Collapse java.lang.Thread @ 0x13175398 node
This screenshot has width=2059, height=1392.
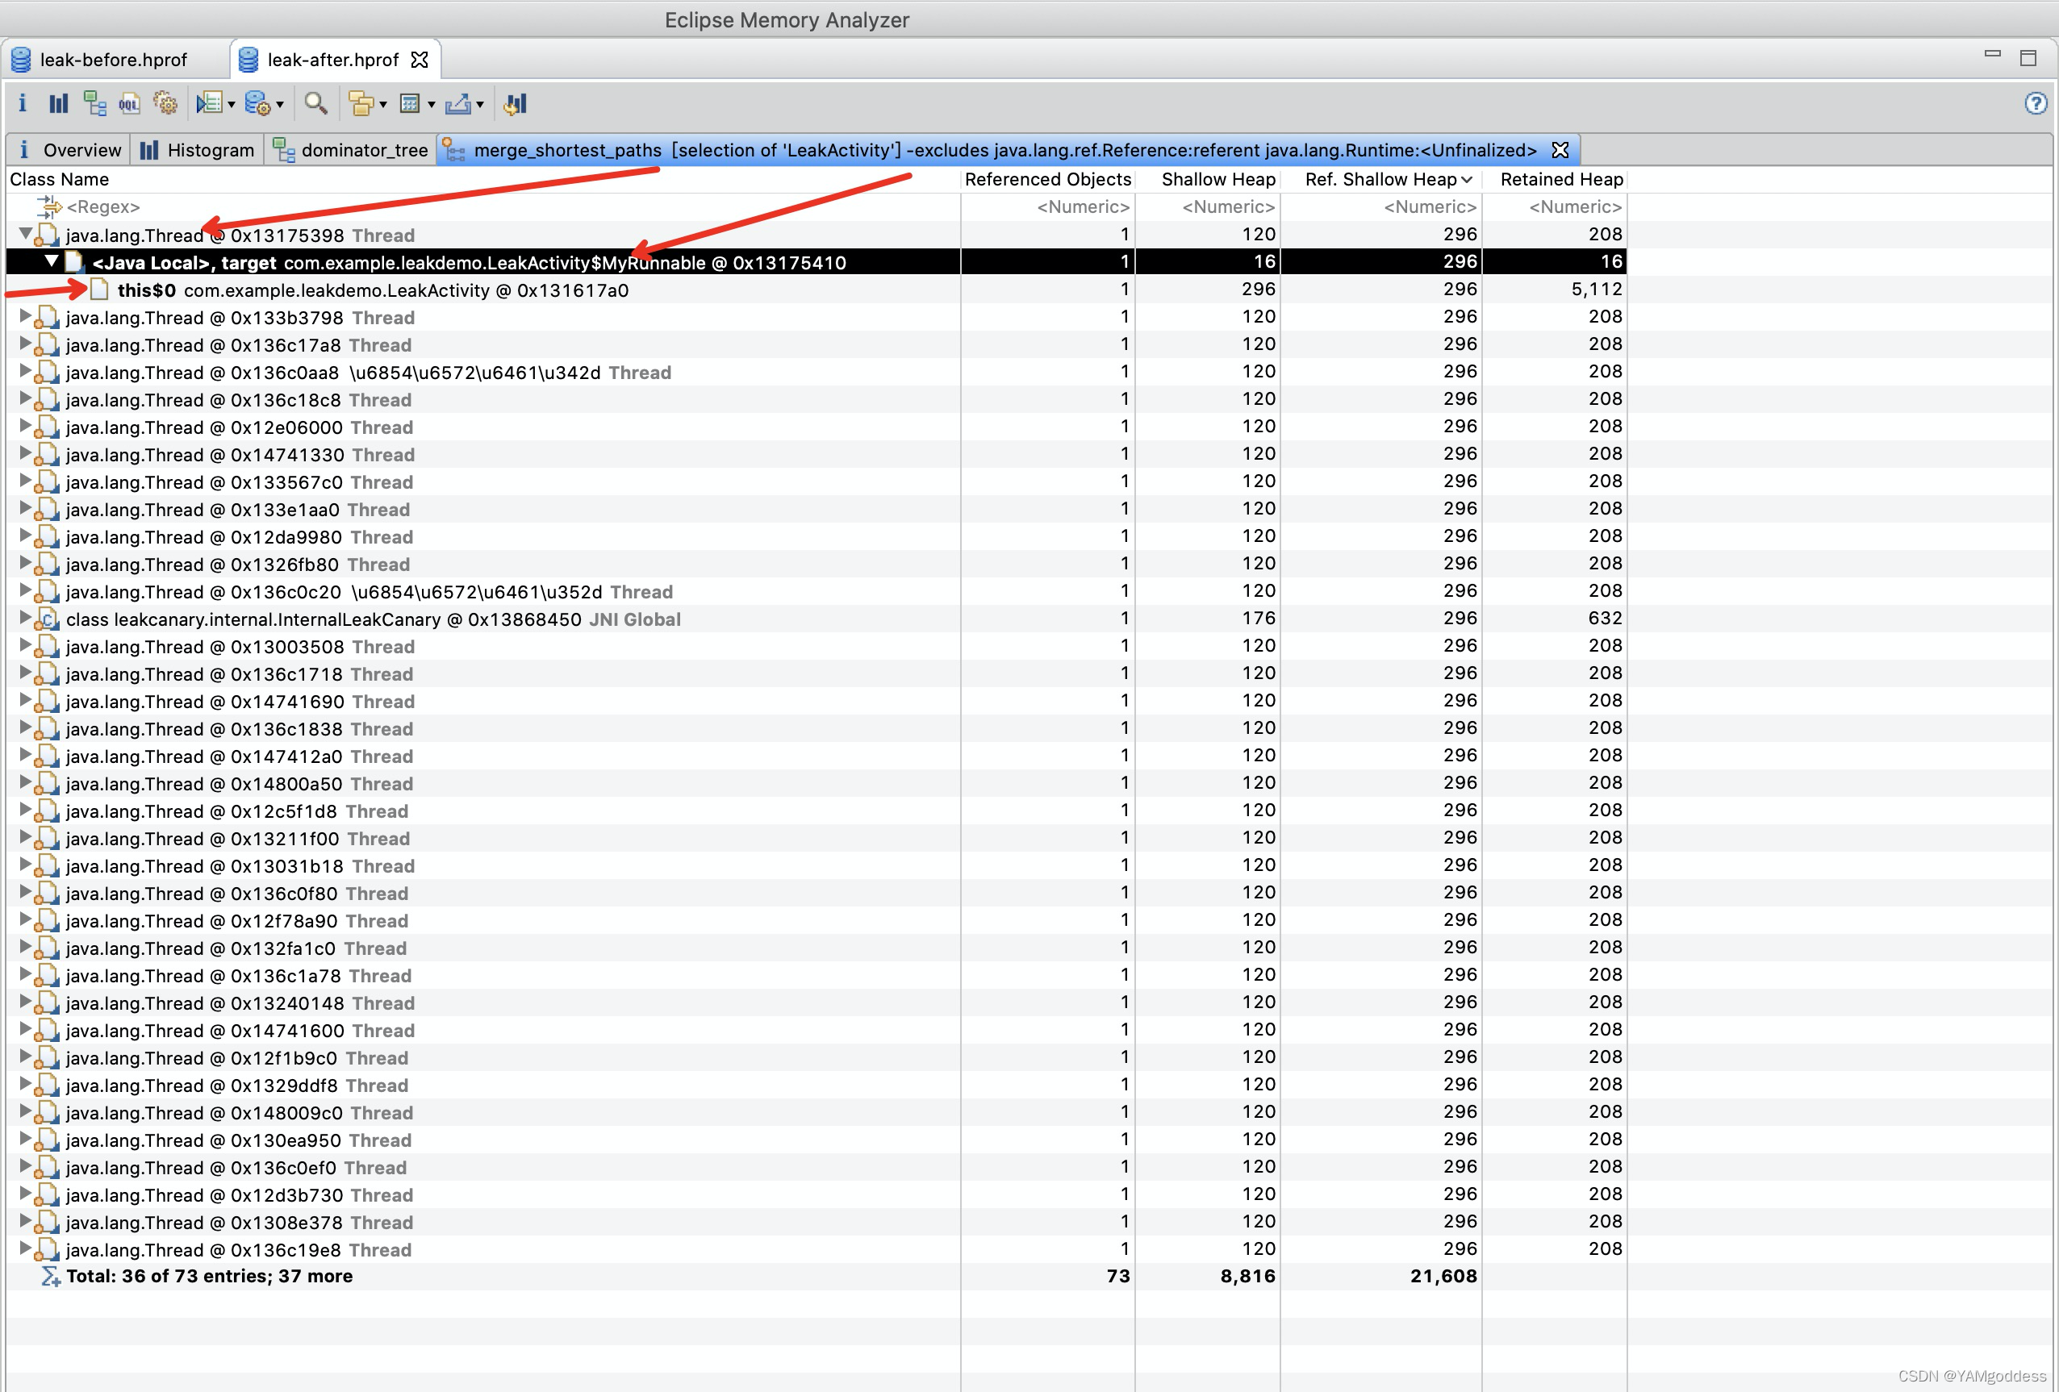26,234
